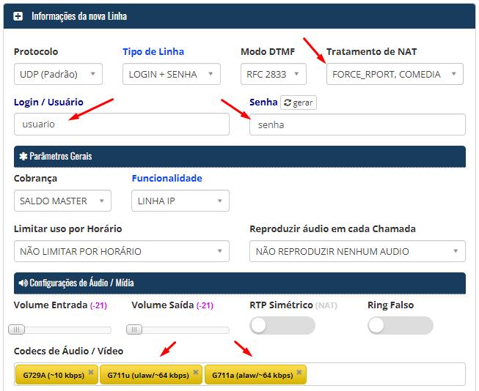Click the plus icon beside Informações da nova Linha
Screen dimensions: 479x391
(x=18, y=15)
